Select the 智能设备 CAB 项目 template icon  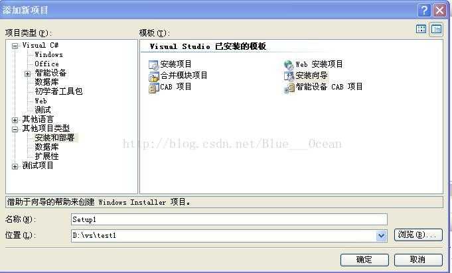coord(289,87)
